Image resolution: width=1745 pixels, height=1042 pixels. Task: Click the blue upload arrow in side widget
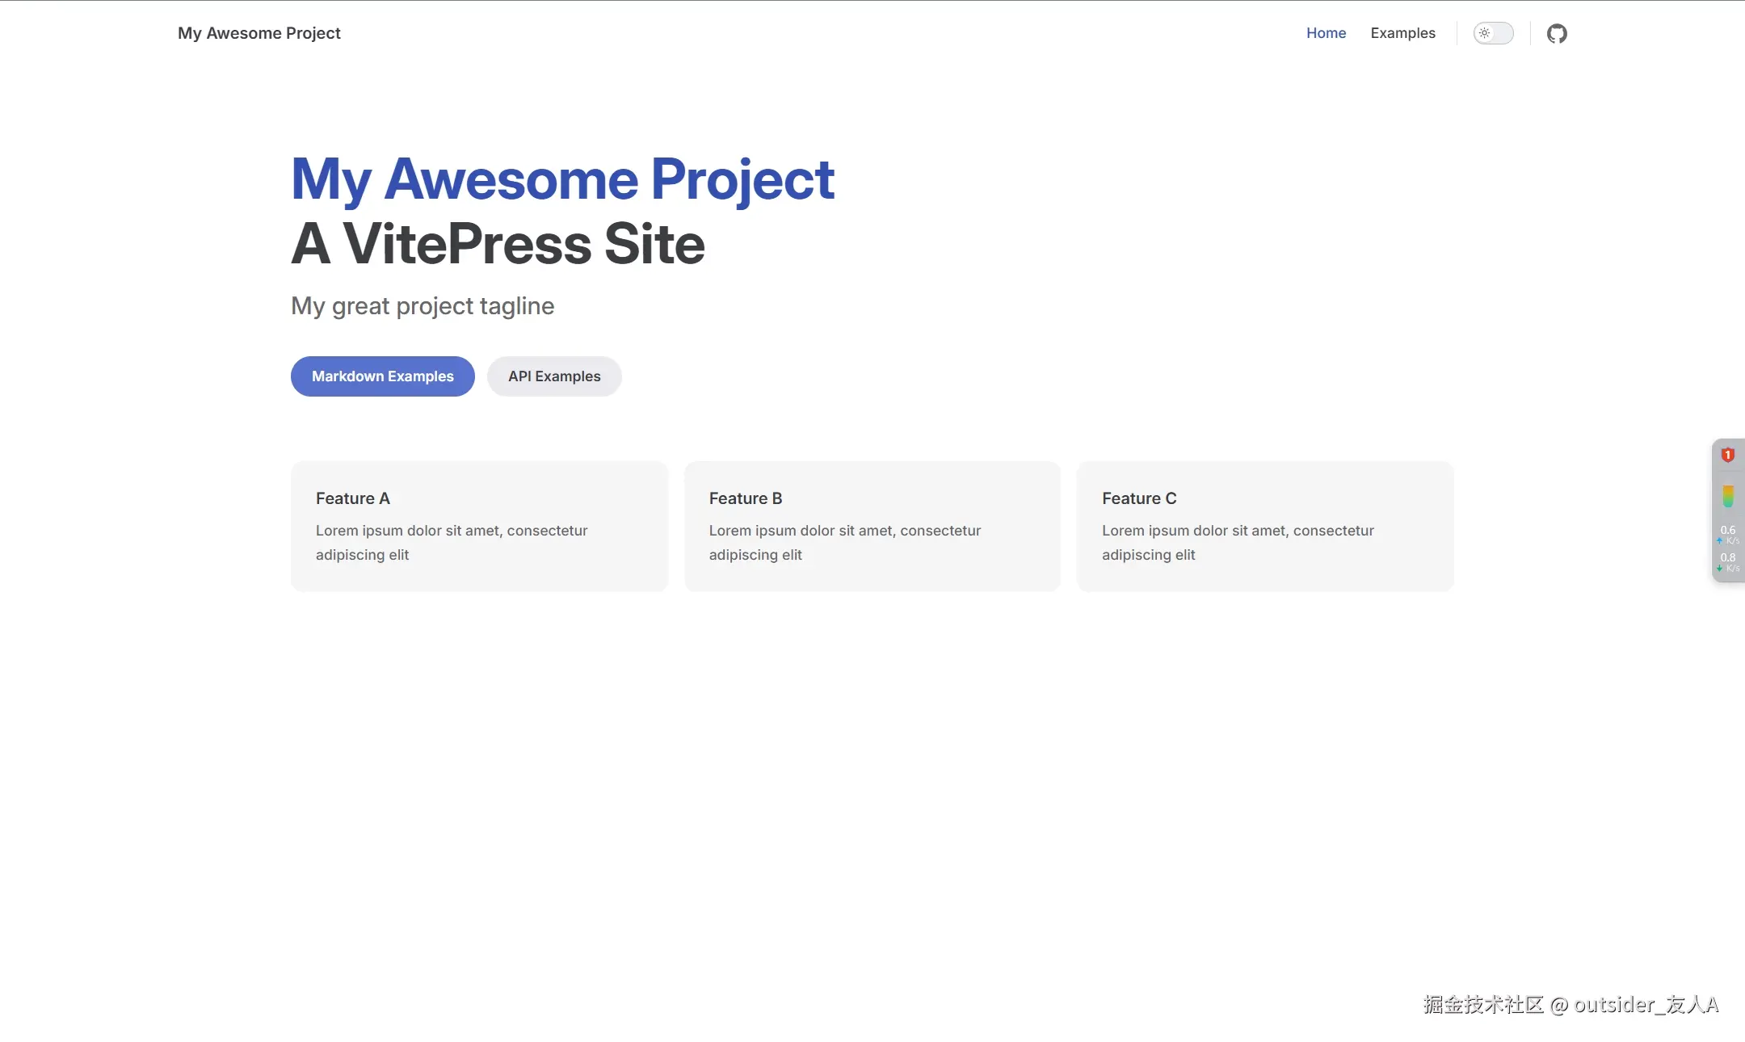1720,540
